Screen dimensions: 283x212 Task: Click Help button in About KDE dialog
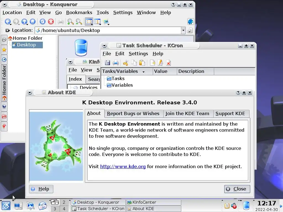click(x=41, y=189)
